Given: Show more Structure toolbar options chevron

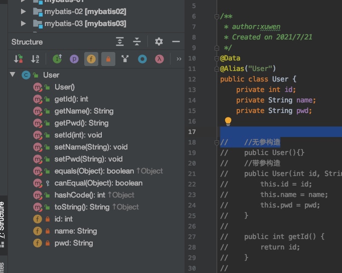Looking at the screenshot, I should click(x=179, y=59).
